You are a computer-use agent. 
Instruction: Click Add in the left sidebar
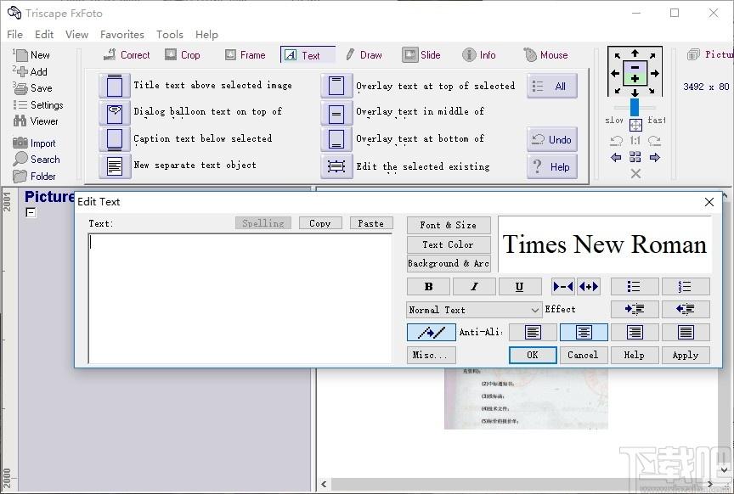pos(31,71)
